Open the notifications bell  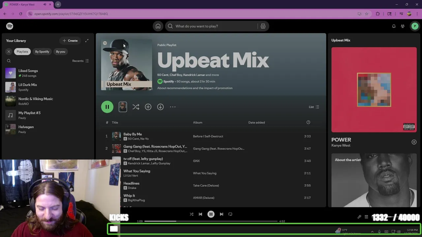point(394,26)
